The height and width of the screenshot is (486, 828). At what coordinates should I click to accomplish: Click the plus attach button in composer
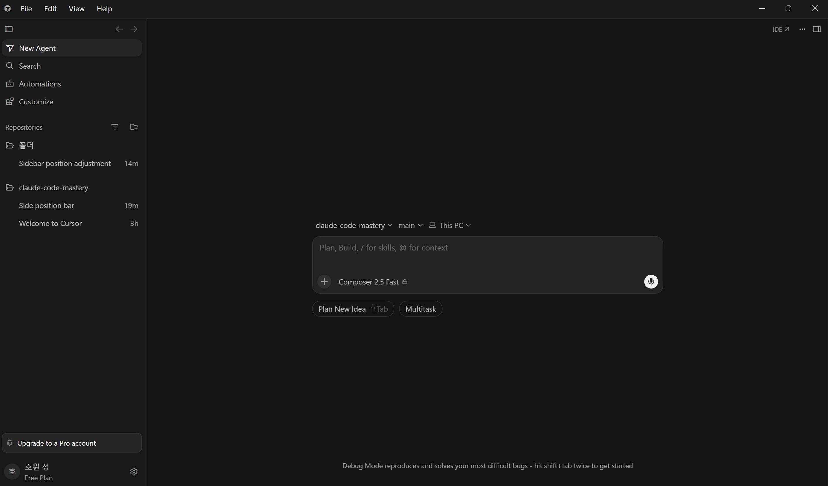pos(324,281)
